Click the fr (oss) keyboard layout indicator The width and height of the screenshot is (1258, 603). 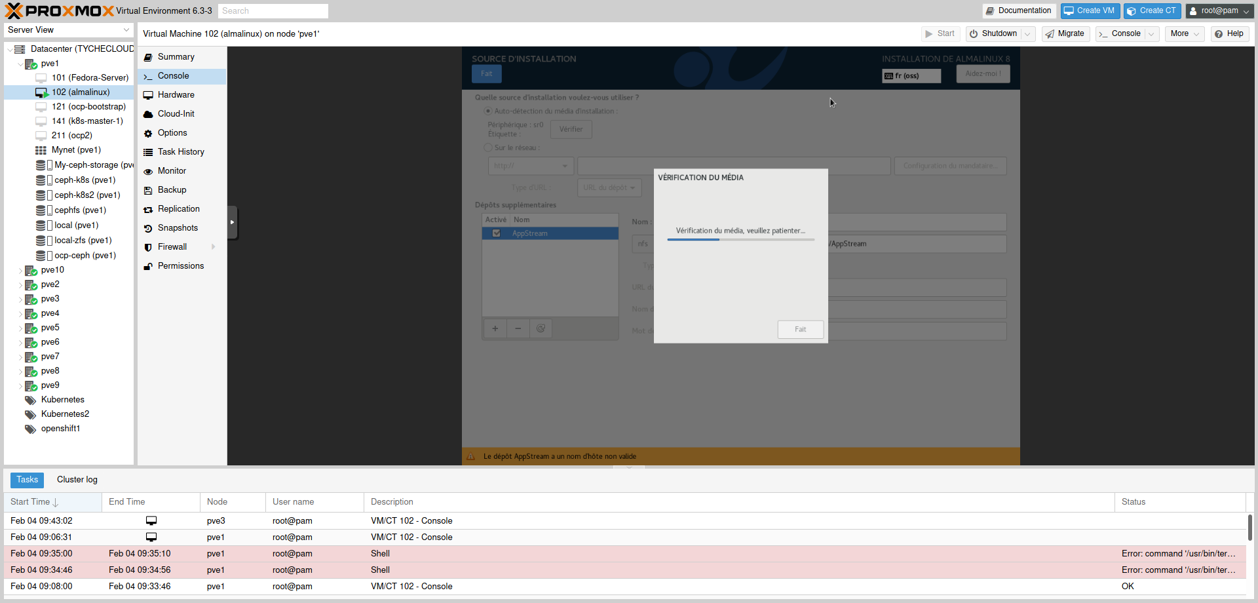[x=911, y=76]
